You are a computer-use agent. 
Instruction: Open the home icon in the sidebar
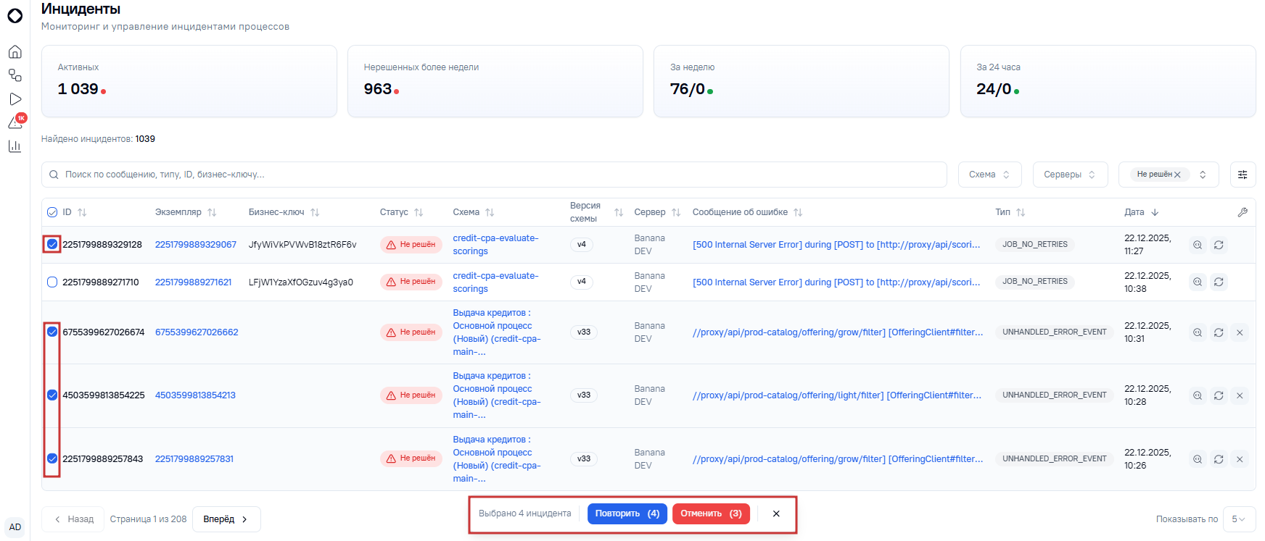click(x=15, y=52)
